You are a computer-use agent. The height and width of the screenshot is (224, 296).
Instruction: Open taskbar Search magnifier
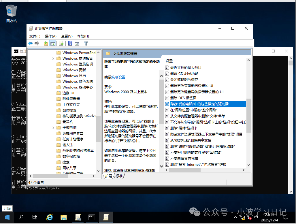[21, 217]
